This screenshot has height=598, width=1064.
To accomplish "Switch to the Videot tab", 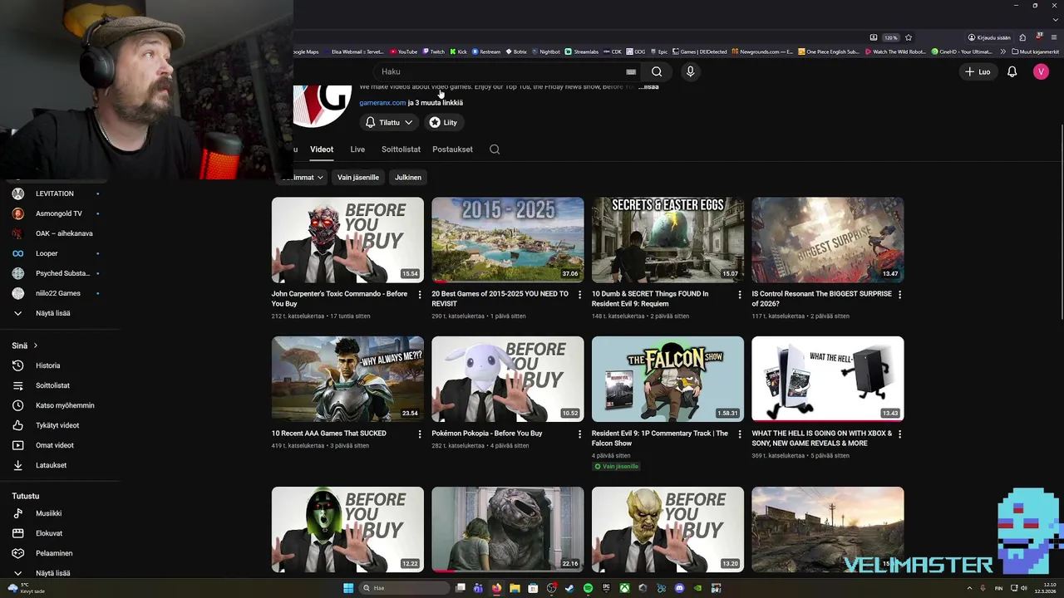I will coord(322,149).
